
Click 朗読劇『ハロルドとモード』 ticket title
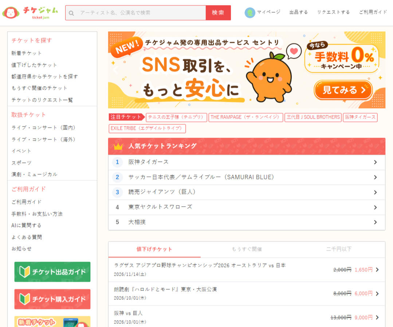click(x=165, y=290)
